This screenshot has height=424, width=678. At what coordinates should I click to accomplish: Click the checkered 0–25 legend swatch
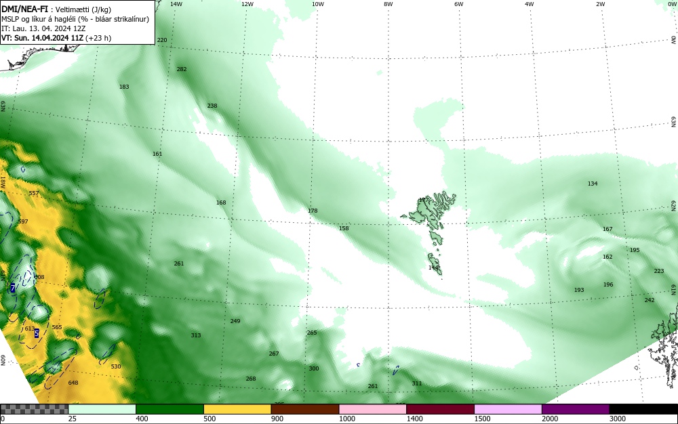pos(34,409)
